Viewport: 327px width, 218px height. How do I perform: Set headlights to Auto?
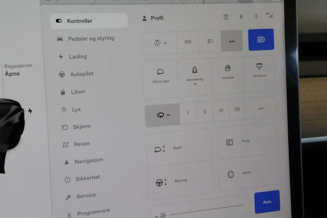(231, 41)
